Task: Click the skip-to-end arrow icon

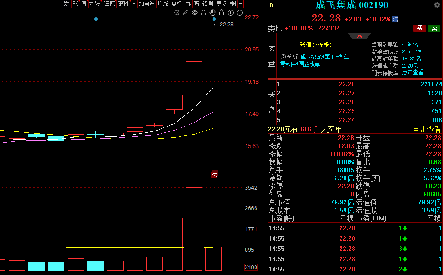Action: pos(233,4)
